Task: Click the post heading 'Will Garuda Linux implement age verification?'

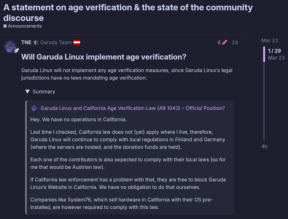Action: [103, 57]
